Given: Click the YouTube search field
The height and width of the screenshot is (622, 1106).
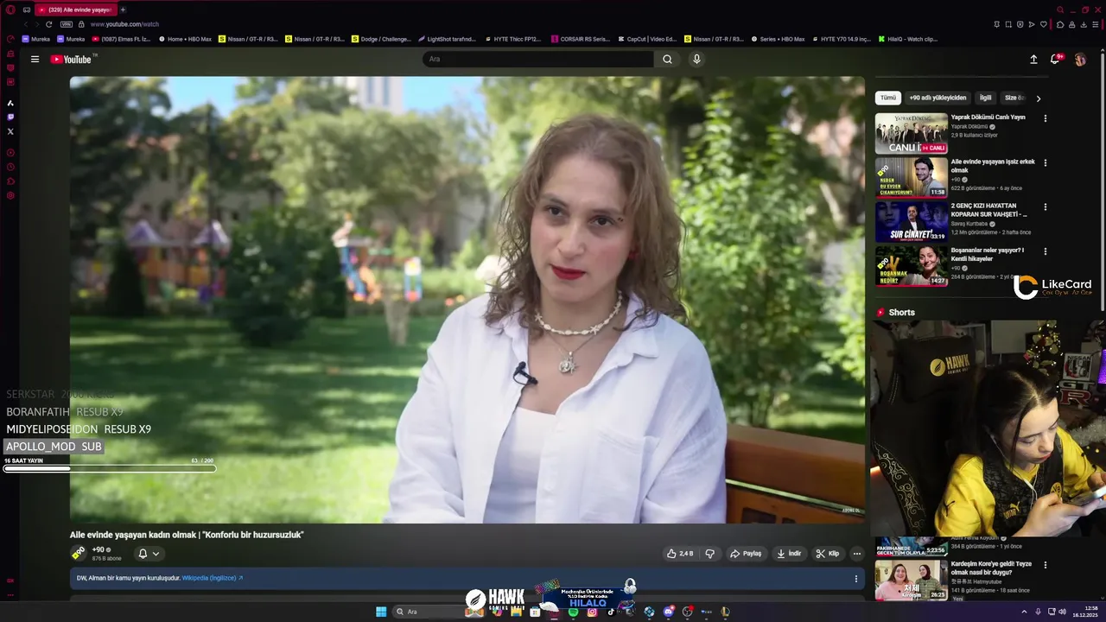Looking at the screenshot, I should click(537, 59).
